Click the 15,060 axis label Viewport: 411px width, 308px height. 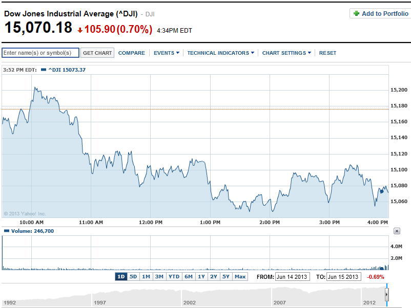point(399,201)
